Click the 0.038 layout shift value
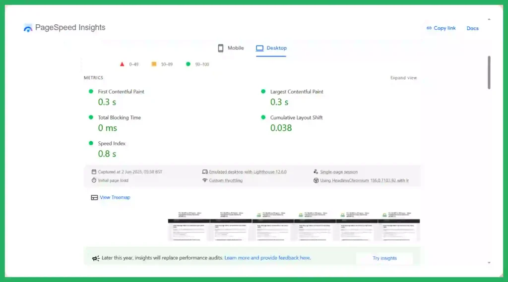This screenshot has height=282, width=508. point(281,128)
